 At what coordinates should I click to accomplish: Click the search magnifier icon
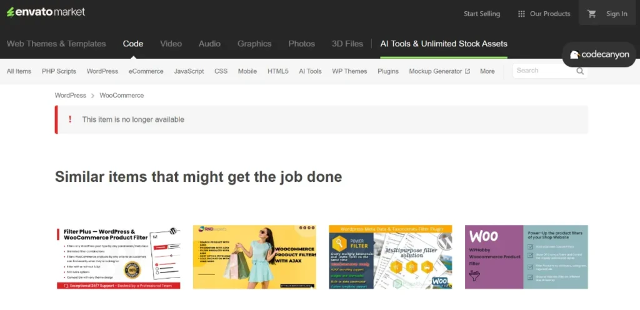coord(580,71)
